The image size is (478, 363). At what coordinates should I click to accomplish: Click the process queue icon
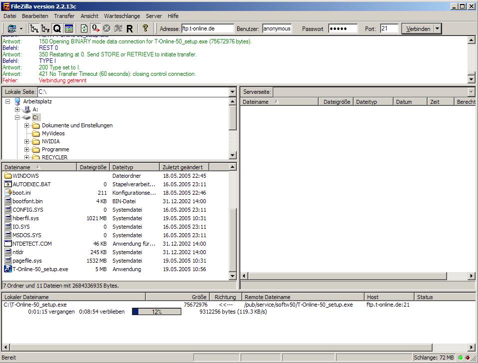pos(96,28)
